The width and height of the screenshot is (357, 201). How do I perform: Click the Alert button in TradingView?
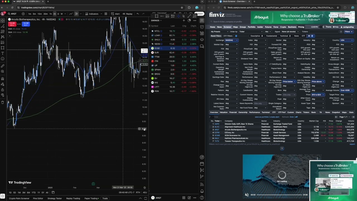pyautogui.click(x=115, y=14)
